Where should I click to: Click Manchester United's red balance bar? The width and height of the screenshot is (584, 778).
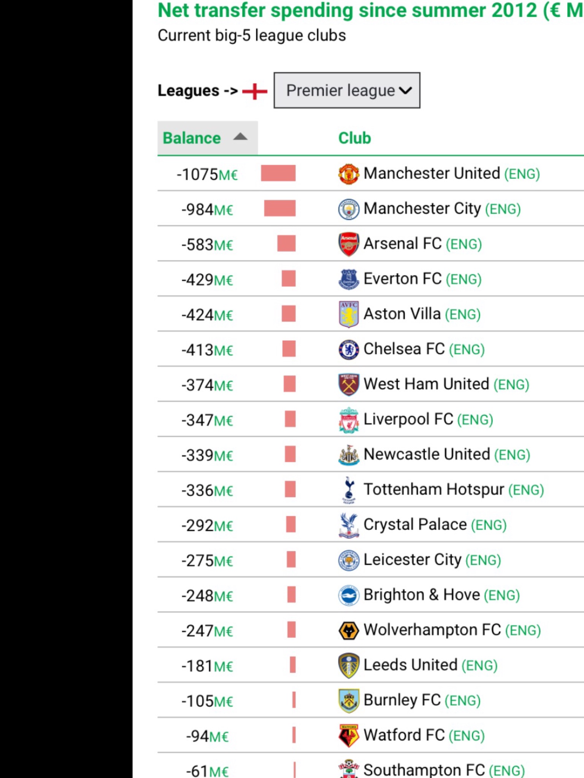tap(278, 173)
